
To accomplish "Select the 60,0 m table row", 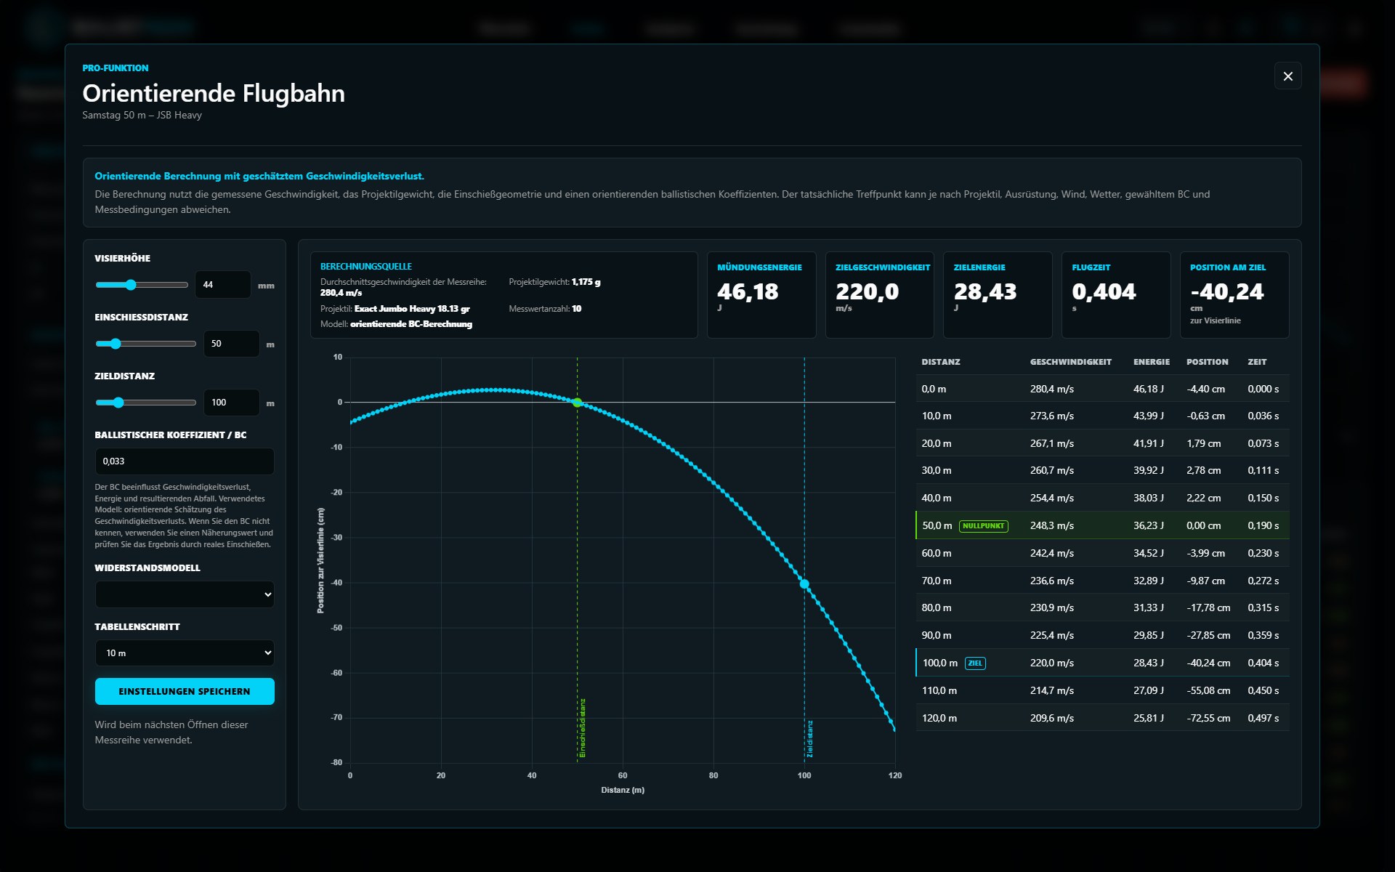I will point(1102,554).
